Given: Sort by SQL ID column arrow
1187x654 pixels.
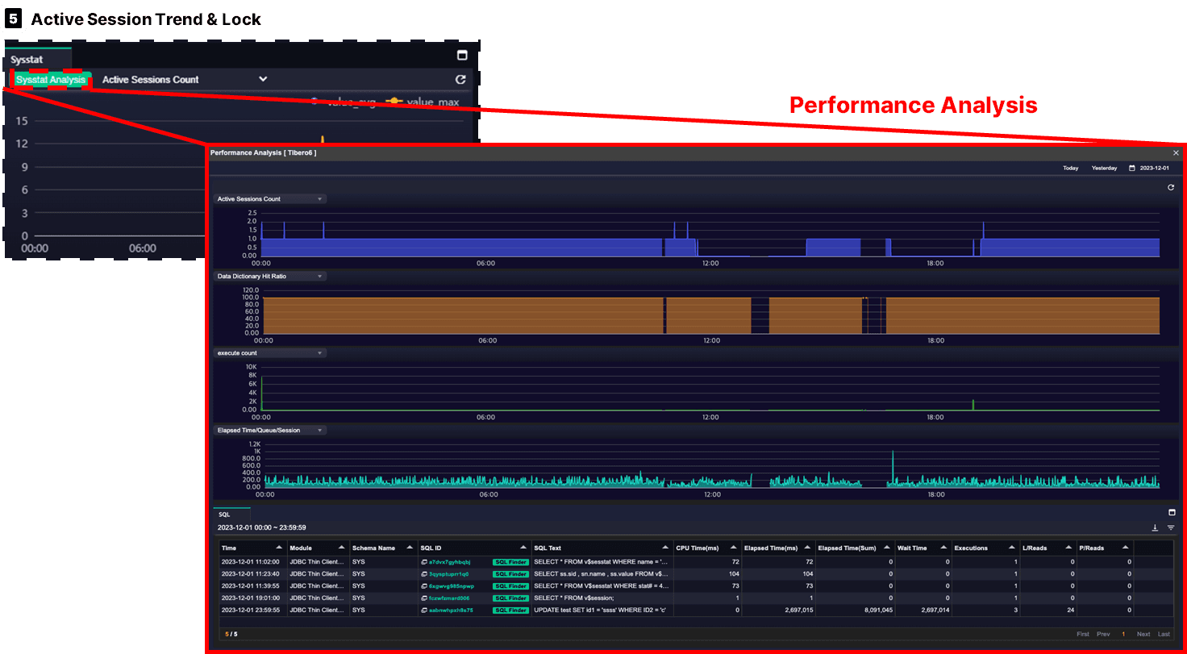Looking at the screenshot, I should (x=523, y=548).
